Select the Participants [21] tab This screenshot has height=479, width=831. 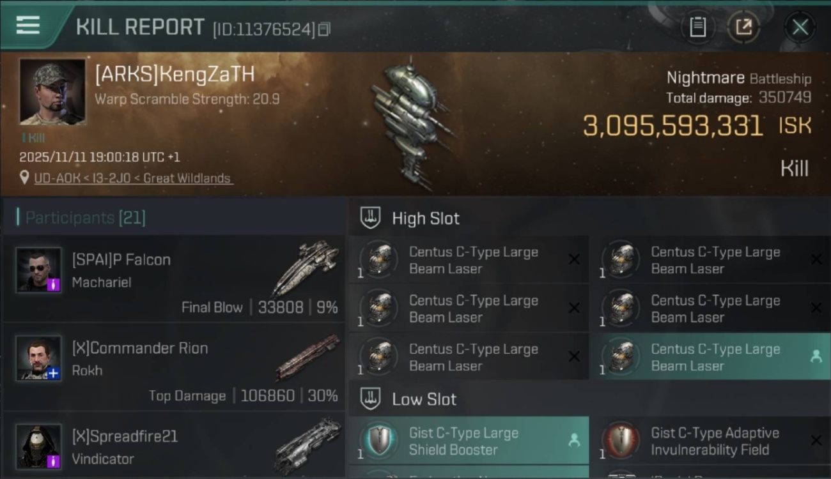(x=82, y=218)
